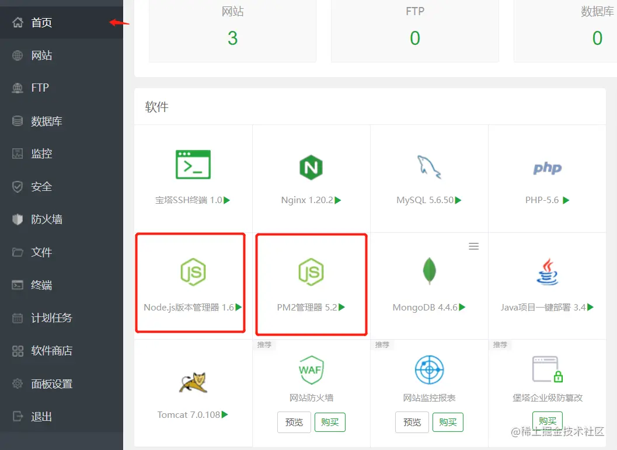
Task: Click the green arrow next to PHP-5.6
Action: [566, 200]
